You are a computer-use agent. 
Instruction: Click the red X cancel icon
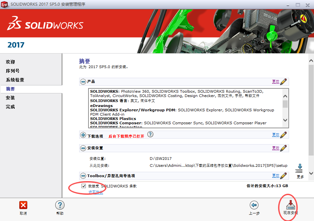coord(23,205)
